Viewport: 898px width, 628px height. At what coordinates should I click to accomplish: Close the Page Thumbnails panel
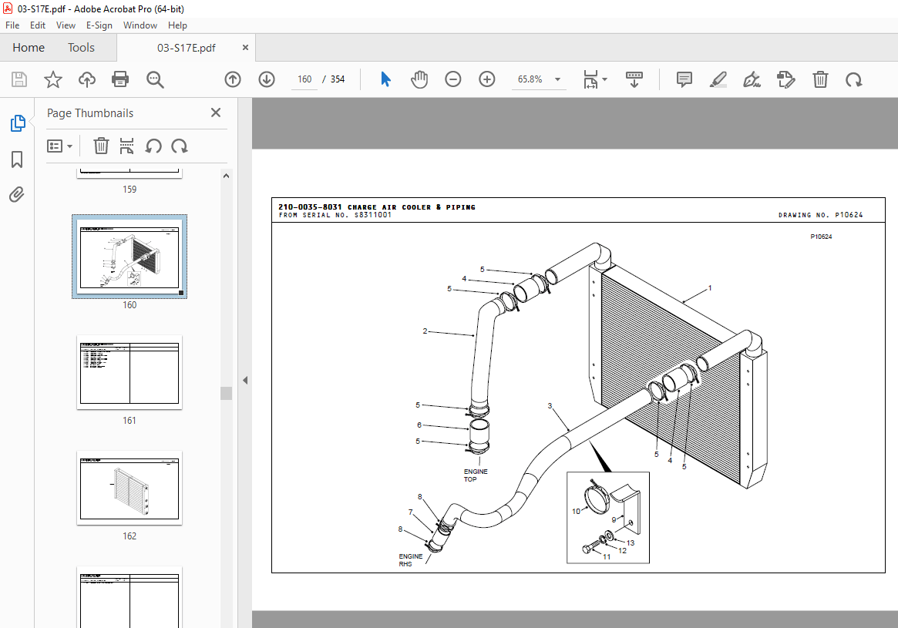tap(215, 113)
